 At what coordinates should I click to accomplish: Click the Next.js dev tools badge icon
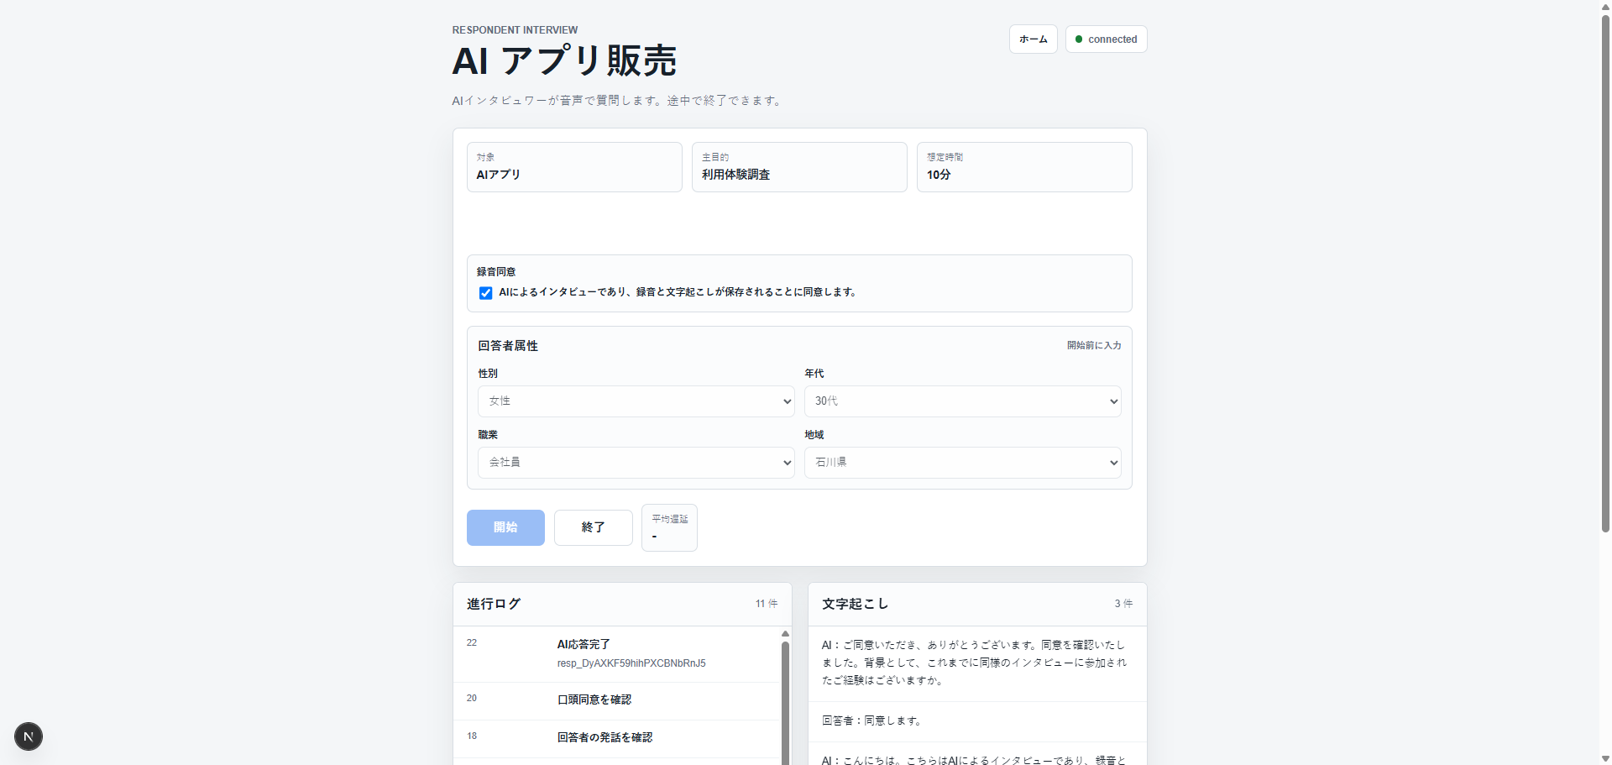tap(29, 736)
